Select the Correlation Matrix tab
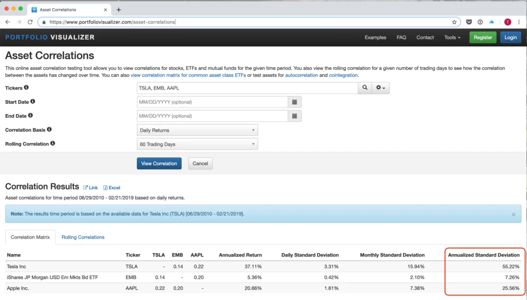This screenshot has width=527, height=300. click(30, 237)
